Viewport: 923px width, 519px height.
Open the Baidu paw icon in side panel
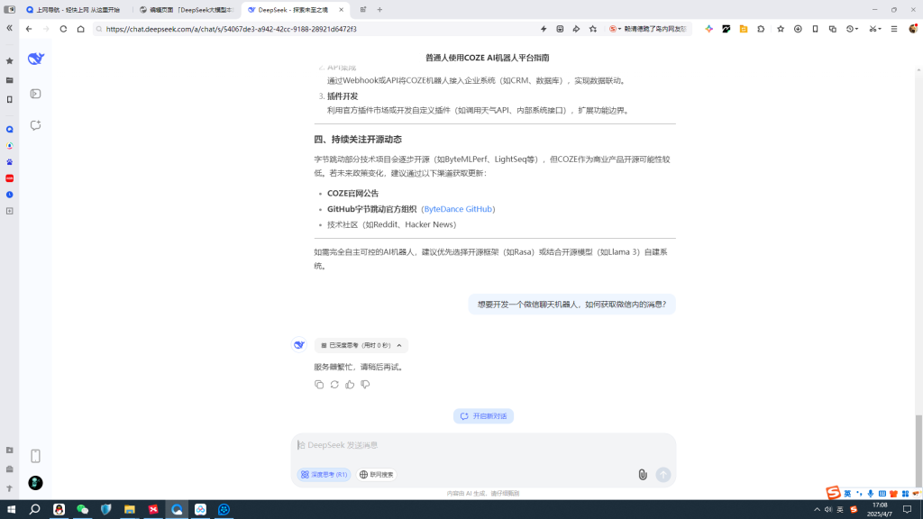pos(9,162)
